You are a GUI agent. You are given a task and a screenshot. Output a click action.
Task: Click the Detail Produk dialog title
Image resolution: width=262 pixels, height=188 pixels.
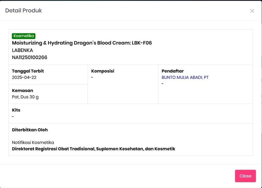point(24,10)
